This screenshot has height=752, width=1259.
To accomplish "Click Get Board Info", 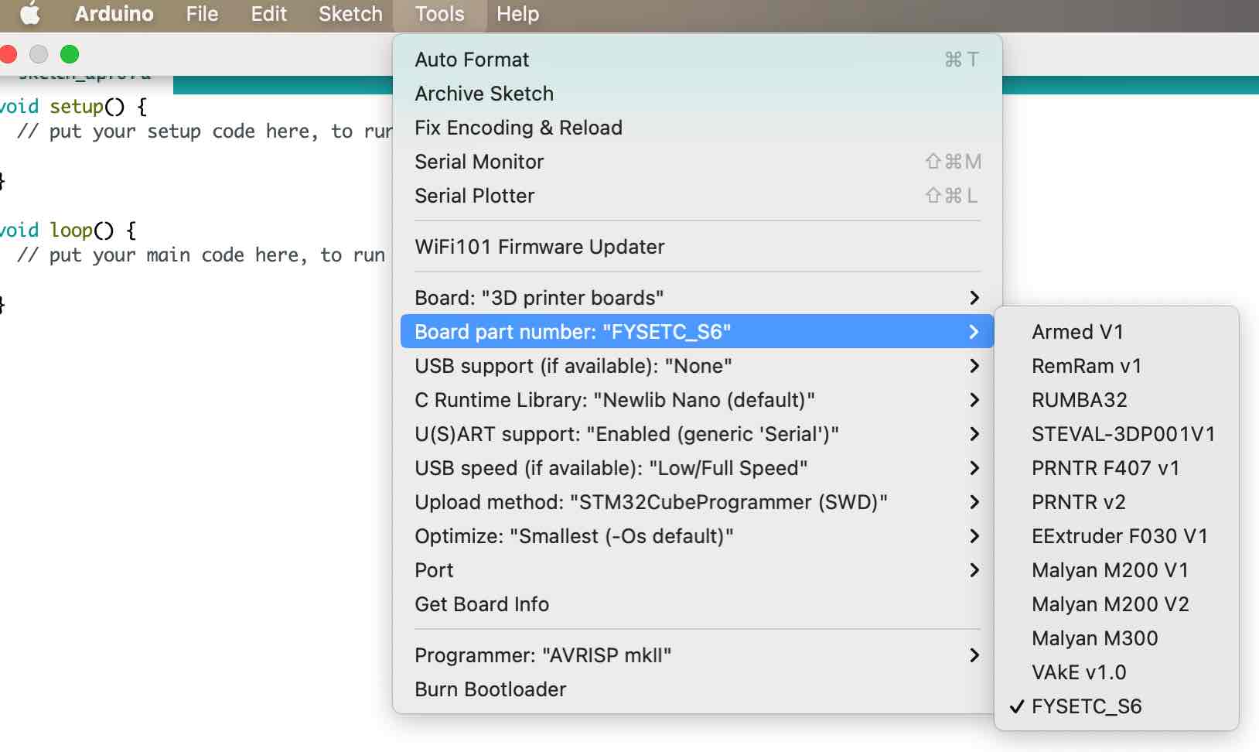I will click(x=698, y=604).
